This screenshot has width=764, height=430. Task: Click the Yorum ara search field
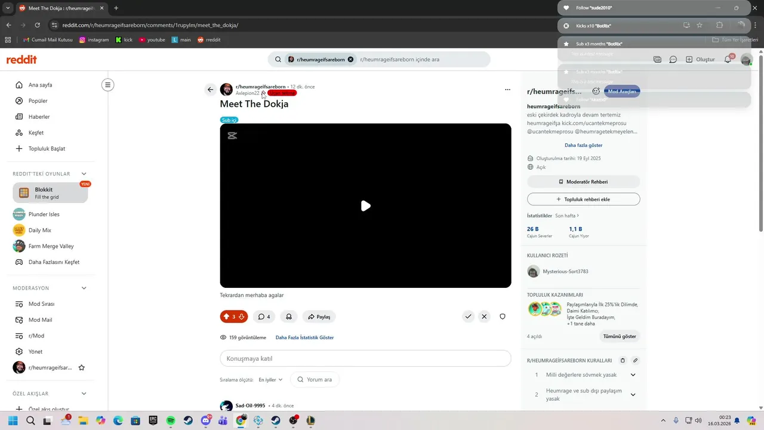tap(315, 380)
